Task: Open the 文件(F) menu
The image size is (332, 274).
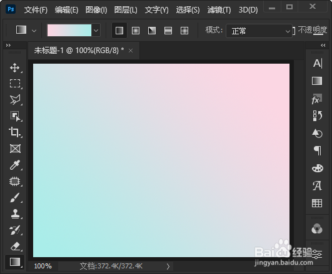Action: click(36, 10)
